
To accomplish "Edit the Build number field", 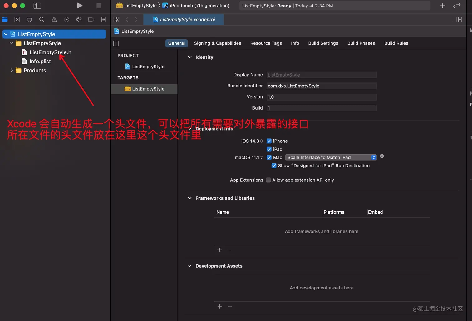I will (x=322, y=108).
